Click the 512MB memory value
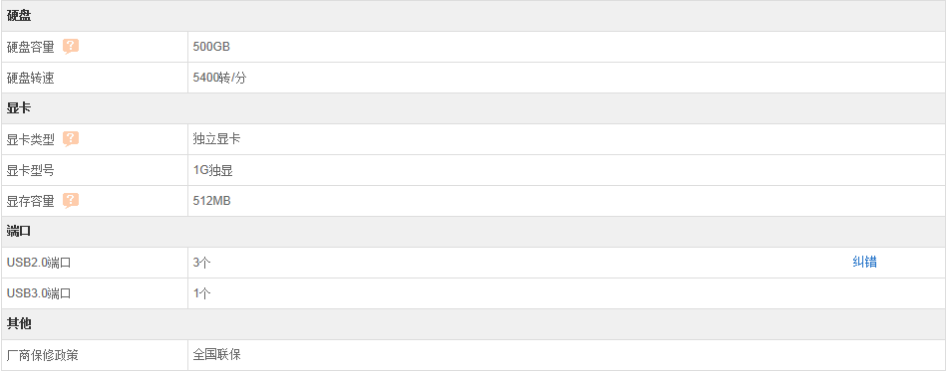The image size is (947, 371). pyautogui.click(x=212, y=201)
